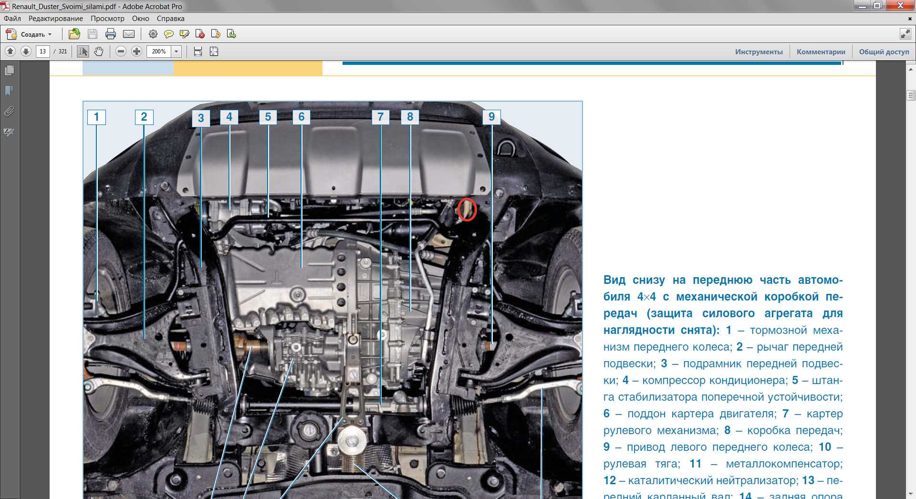Screen dimensions: 916x499
Task: Click the save floppy disk icon
Action: click(93, 34)
